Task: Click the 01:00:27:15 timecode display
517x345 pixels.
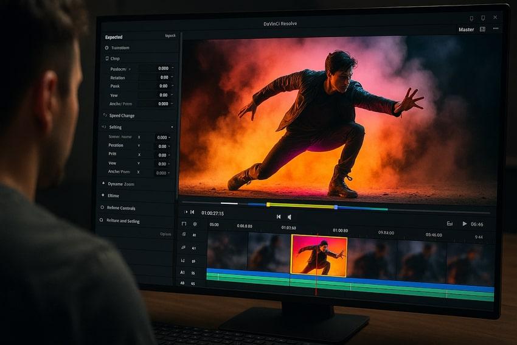Action: click(213, 213)
